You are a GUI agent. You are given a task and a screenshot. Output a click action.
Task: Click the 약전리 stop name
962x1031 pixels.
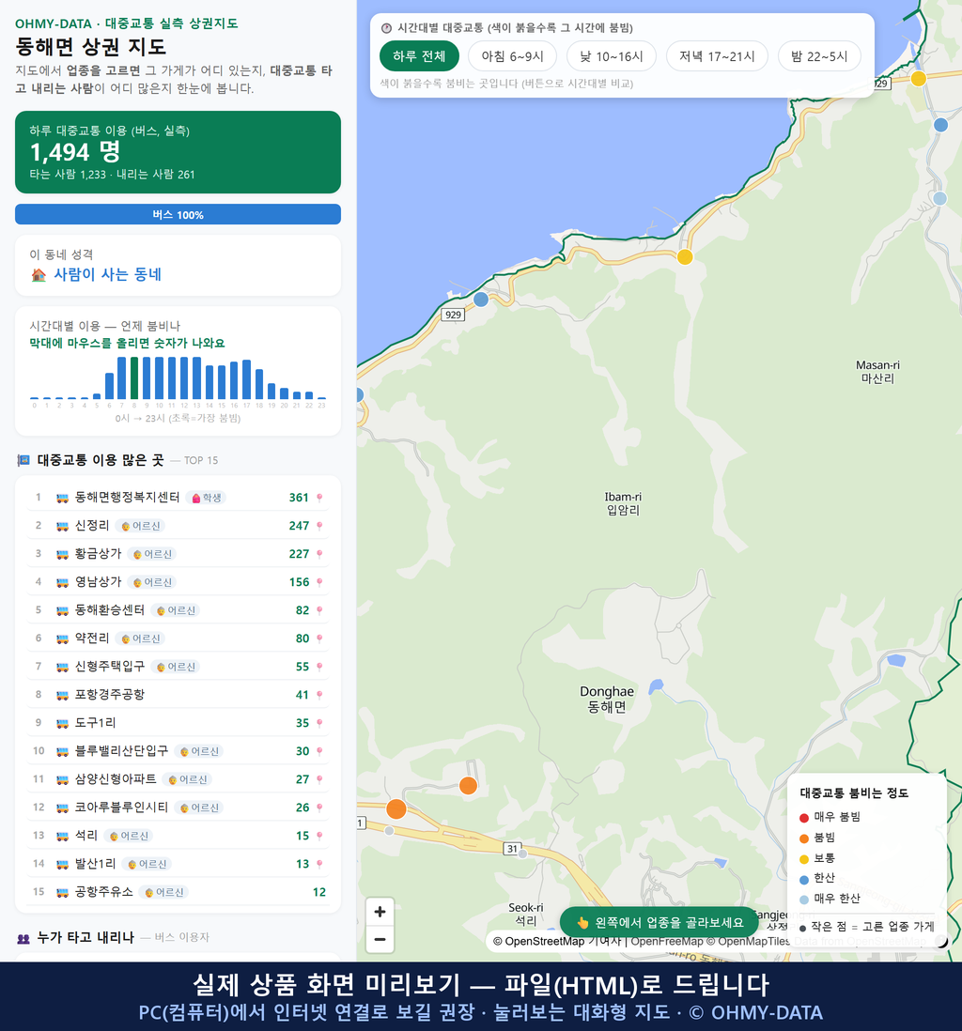point(92,639)
